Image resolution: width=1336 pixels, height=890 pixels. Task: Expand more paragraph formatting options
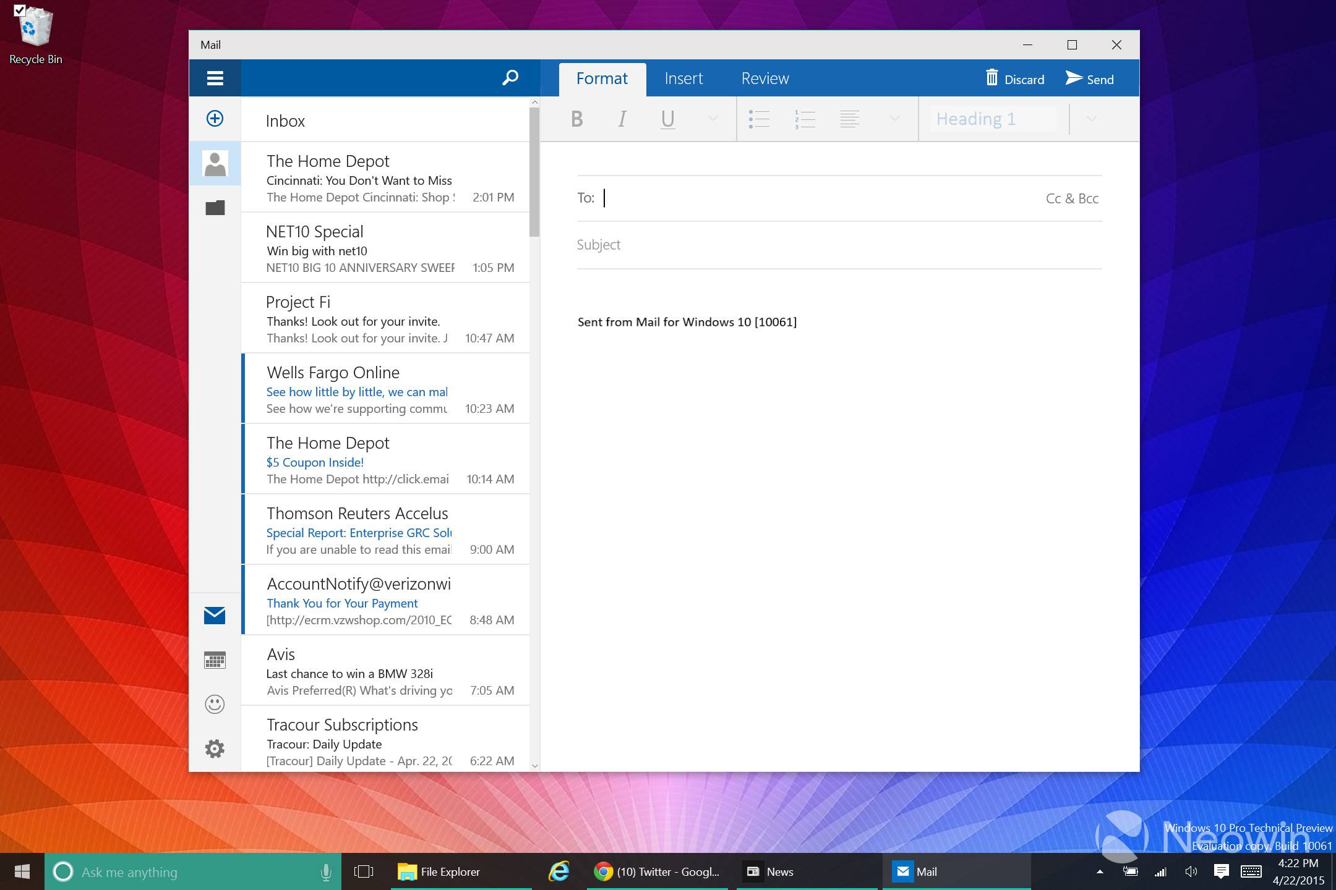point(894,119)
